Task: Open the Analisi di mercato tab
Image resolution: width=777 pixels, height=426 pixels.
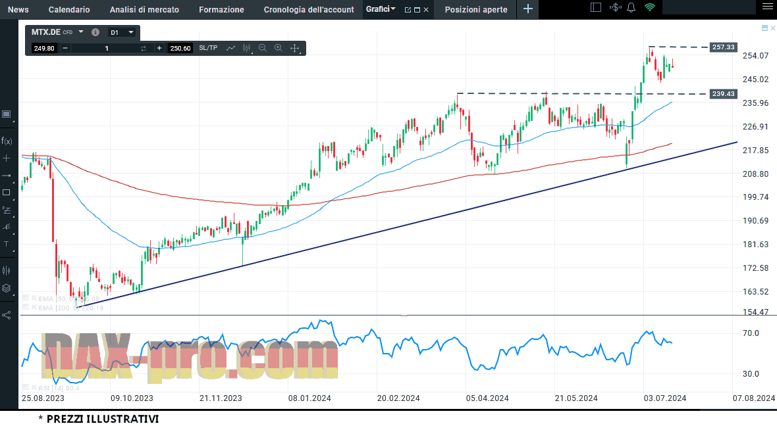Action: click(x=144, y=9)
